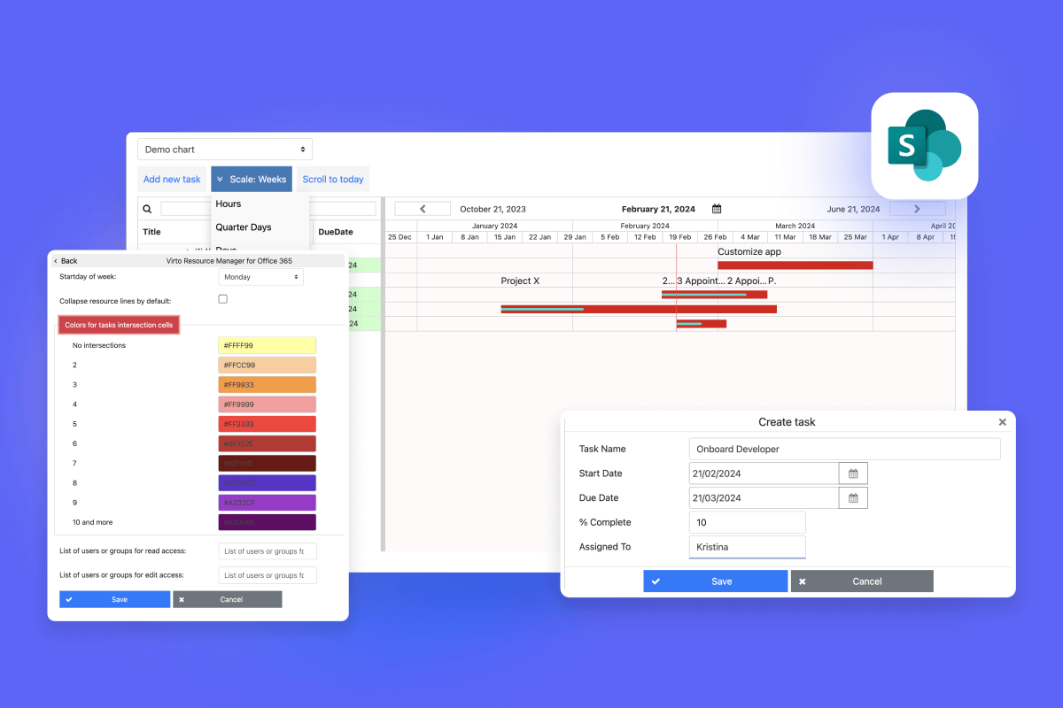Select Quarter Days scale option
Image resolution: width=1063 pixels, height=708 pixels.
coord(244,227)
